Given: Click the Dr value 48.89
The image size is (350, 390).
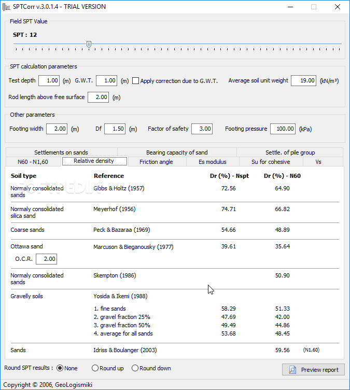Looking at the screenshot, I should click(283, 230).
